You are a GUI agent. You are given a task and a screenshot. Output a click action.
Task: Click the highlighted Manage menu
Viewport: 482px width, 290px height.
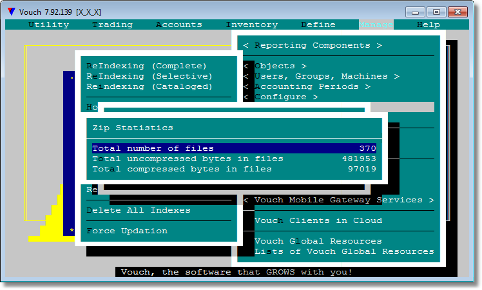click(376, 24)
